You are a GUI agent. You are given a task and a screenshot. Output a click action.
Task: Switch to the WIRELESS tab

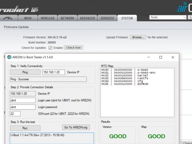48,18
